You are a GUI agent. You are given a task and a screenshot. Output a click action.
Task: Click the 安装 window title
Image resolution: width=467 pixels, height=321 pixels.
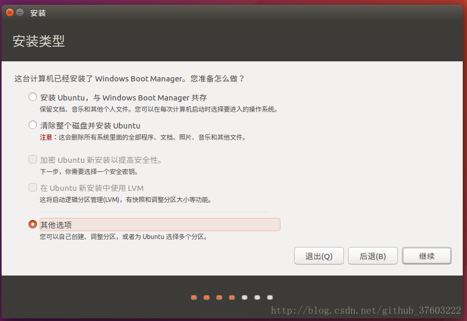38,13
